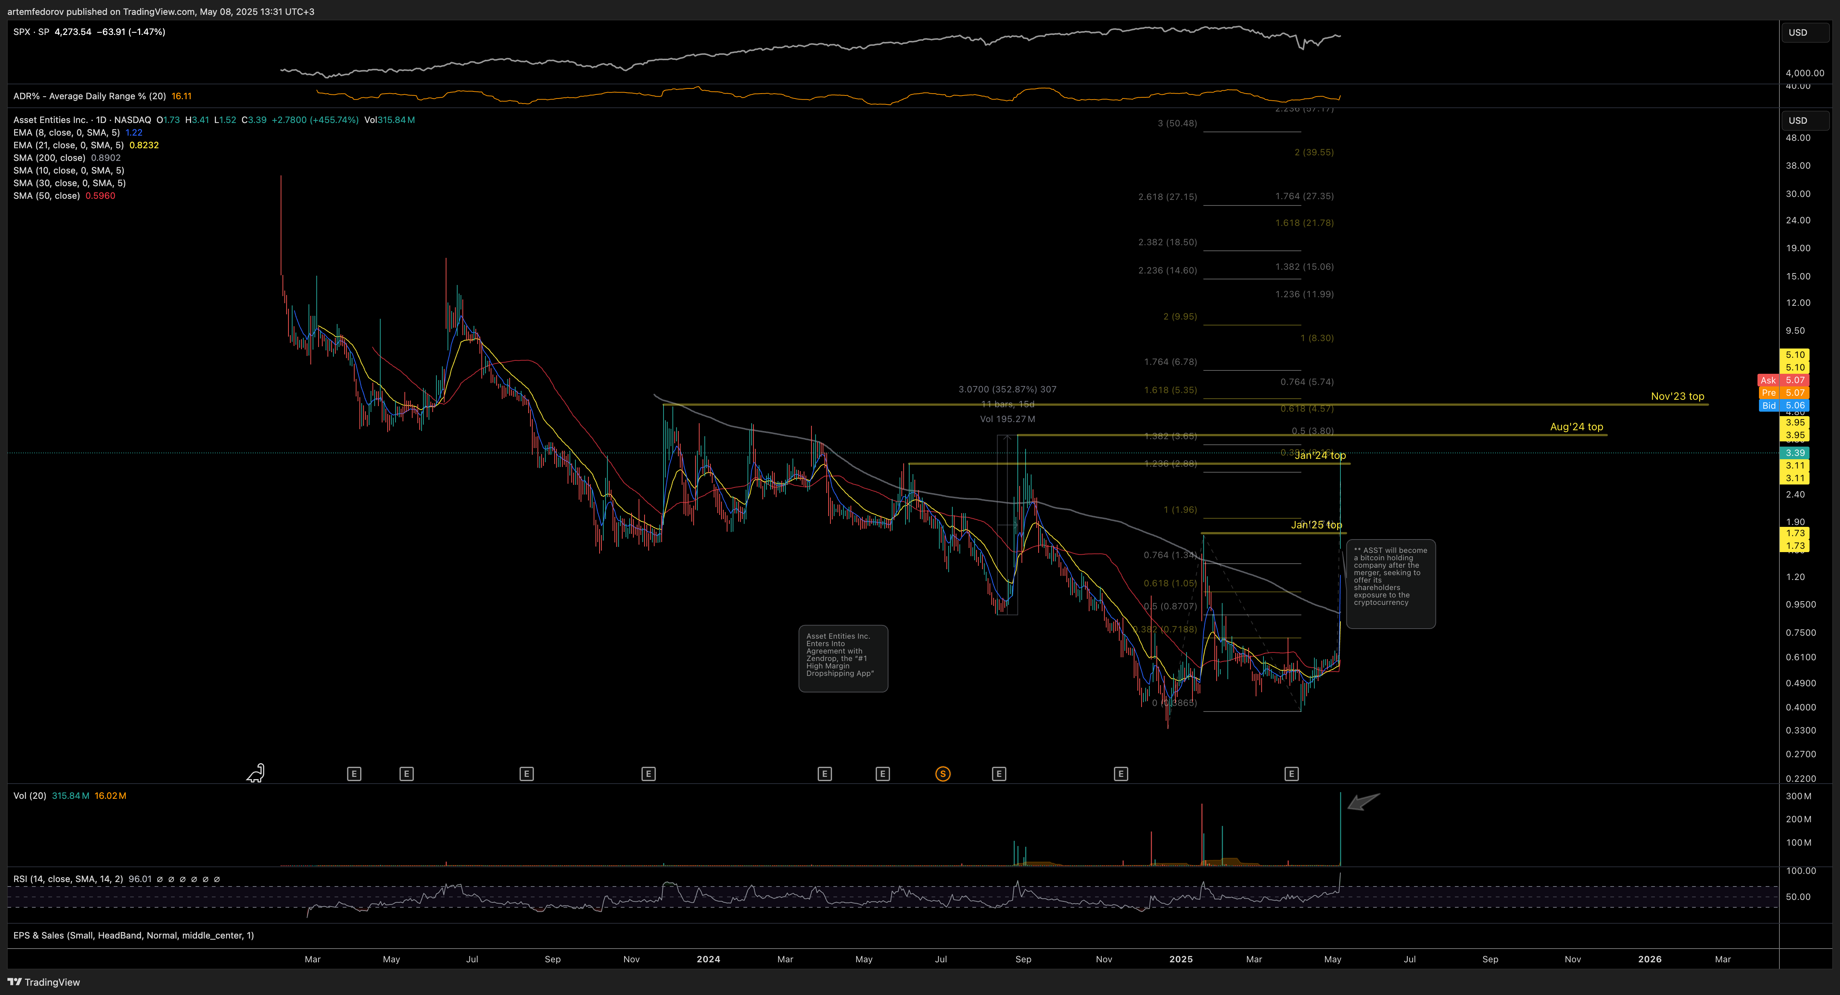Select the EMA (21, close) indicator legend

click(68, 145)
